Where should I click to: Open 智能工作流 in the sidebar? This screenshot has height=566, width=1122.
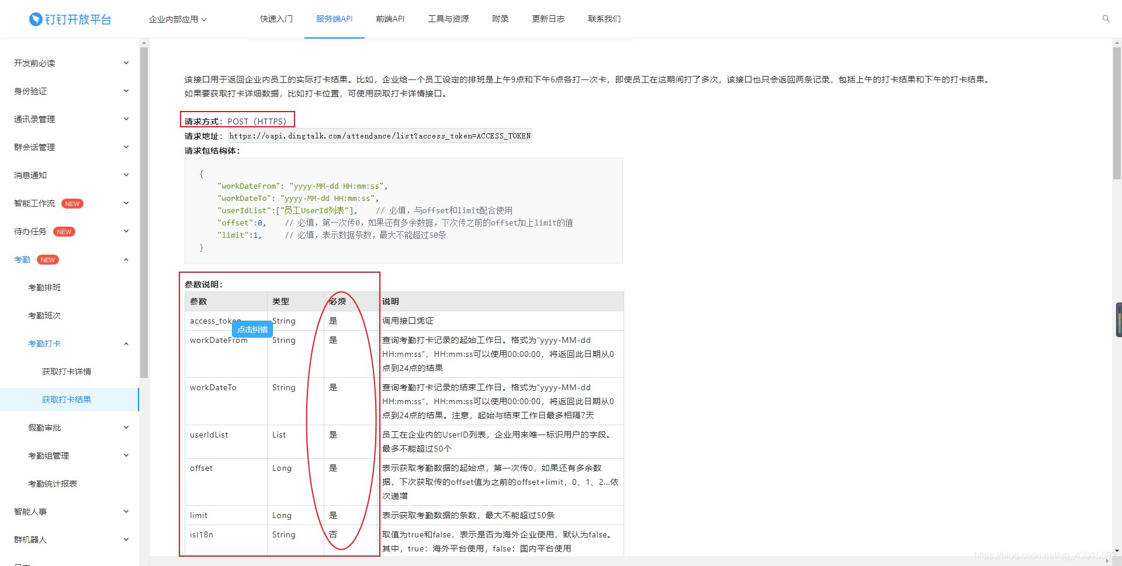tap(34, 203)
